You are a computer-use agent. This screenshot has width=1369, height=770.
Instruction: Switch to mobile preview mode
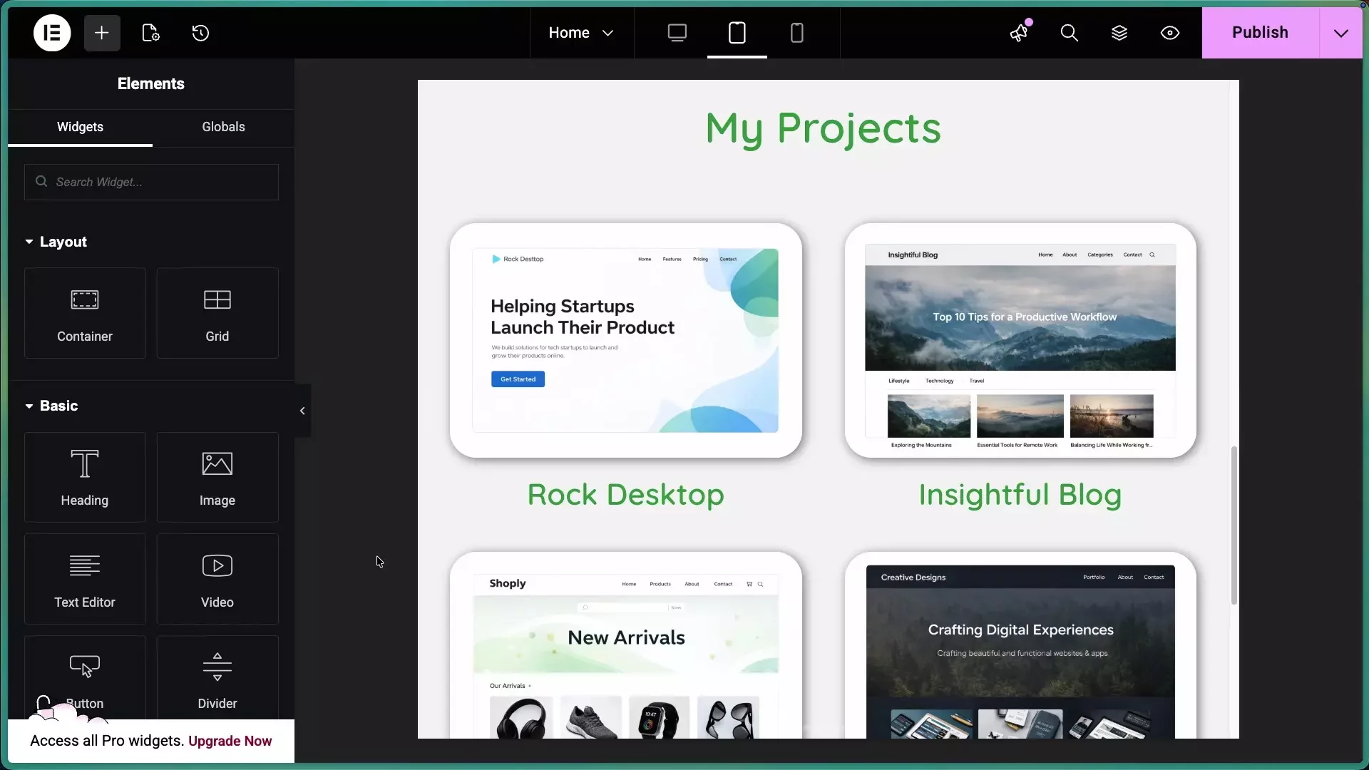(x=797, y=33)
